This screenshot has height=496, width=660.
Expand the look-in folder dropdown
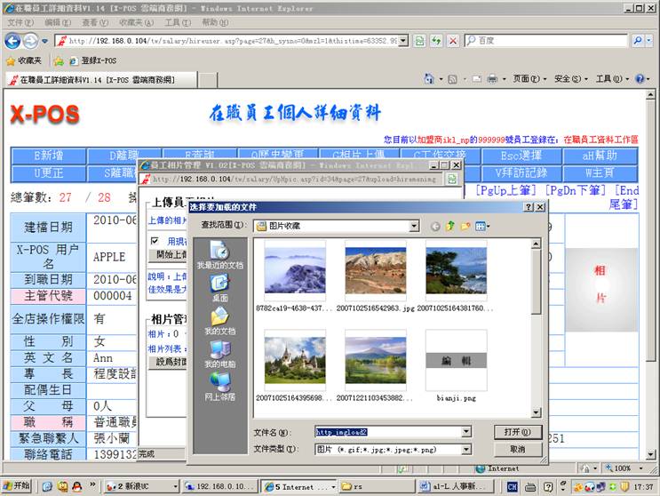point(414,227)
